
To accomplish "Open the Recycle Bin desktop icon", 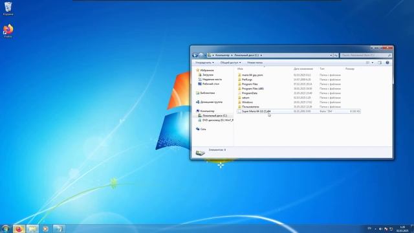I will pyautogui.click(x=8, y=8).
